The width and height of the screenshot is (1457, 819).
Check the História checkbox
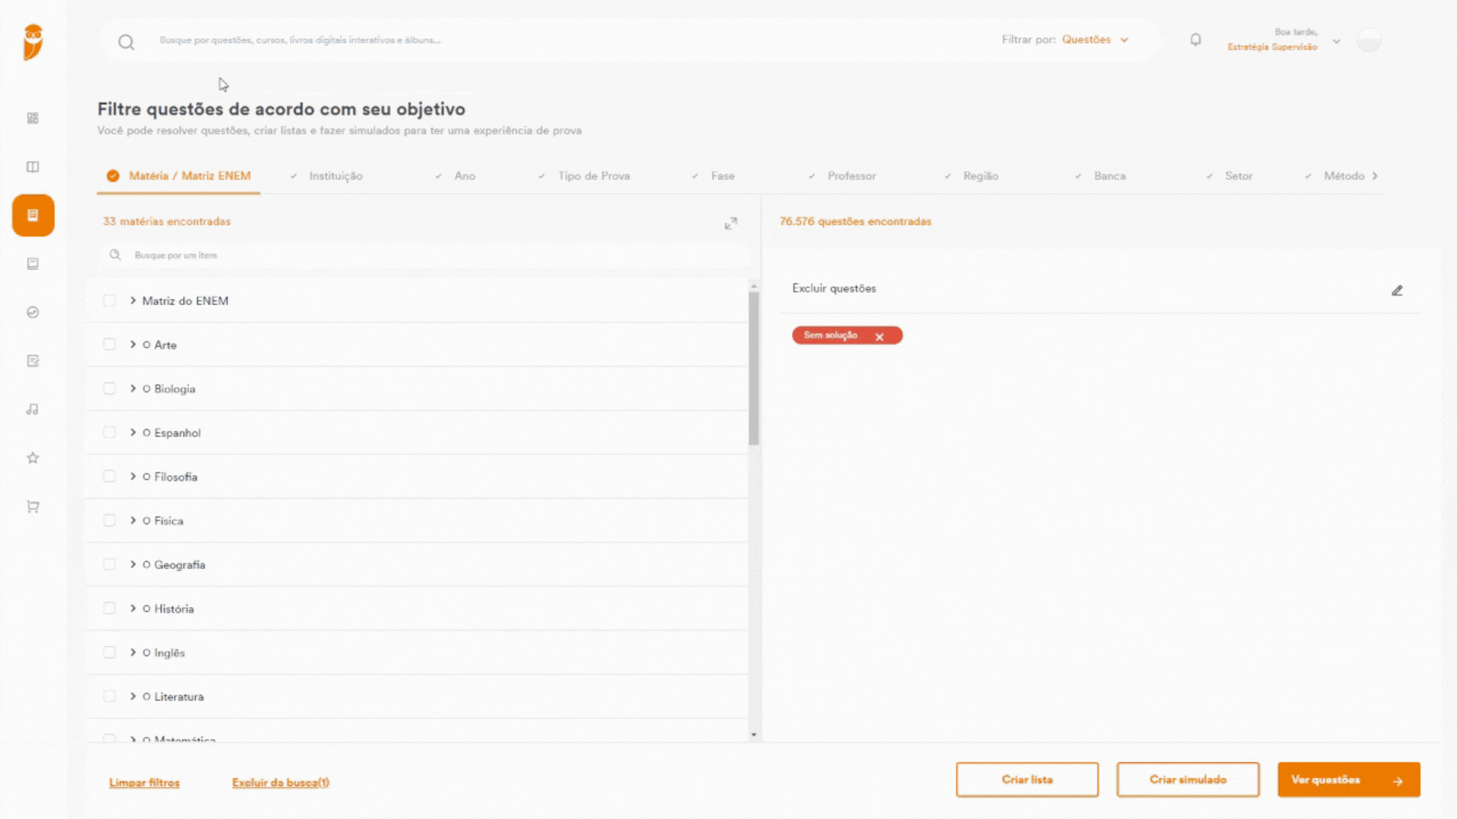[x=109, y=608]
